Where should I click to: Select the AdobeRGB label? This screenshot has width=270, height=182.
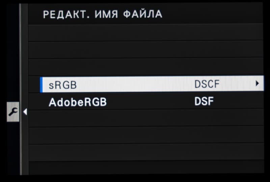click(x=78, y=102)
